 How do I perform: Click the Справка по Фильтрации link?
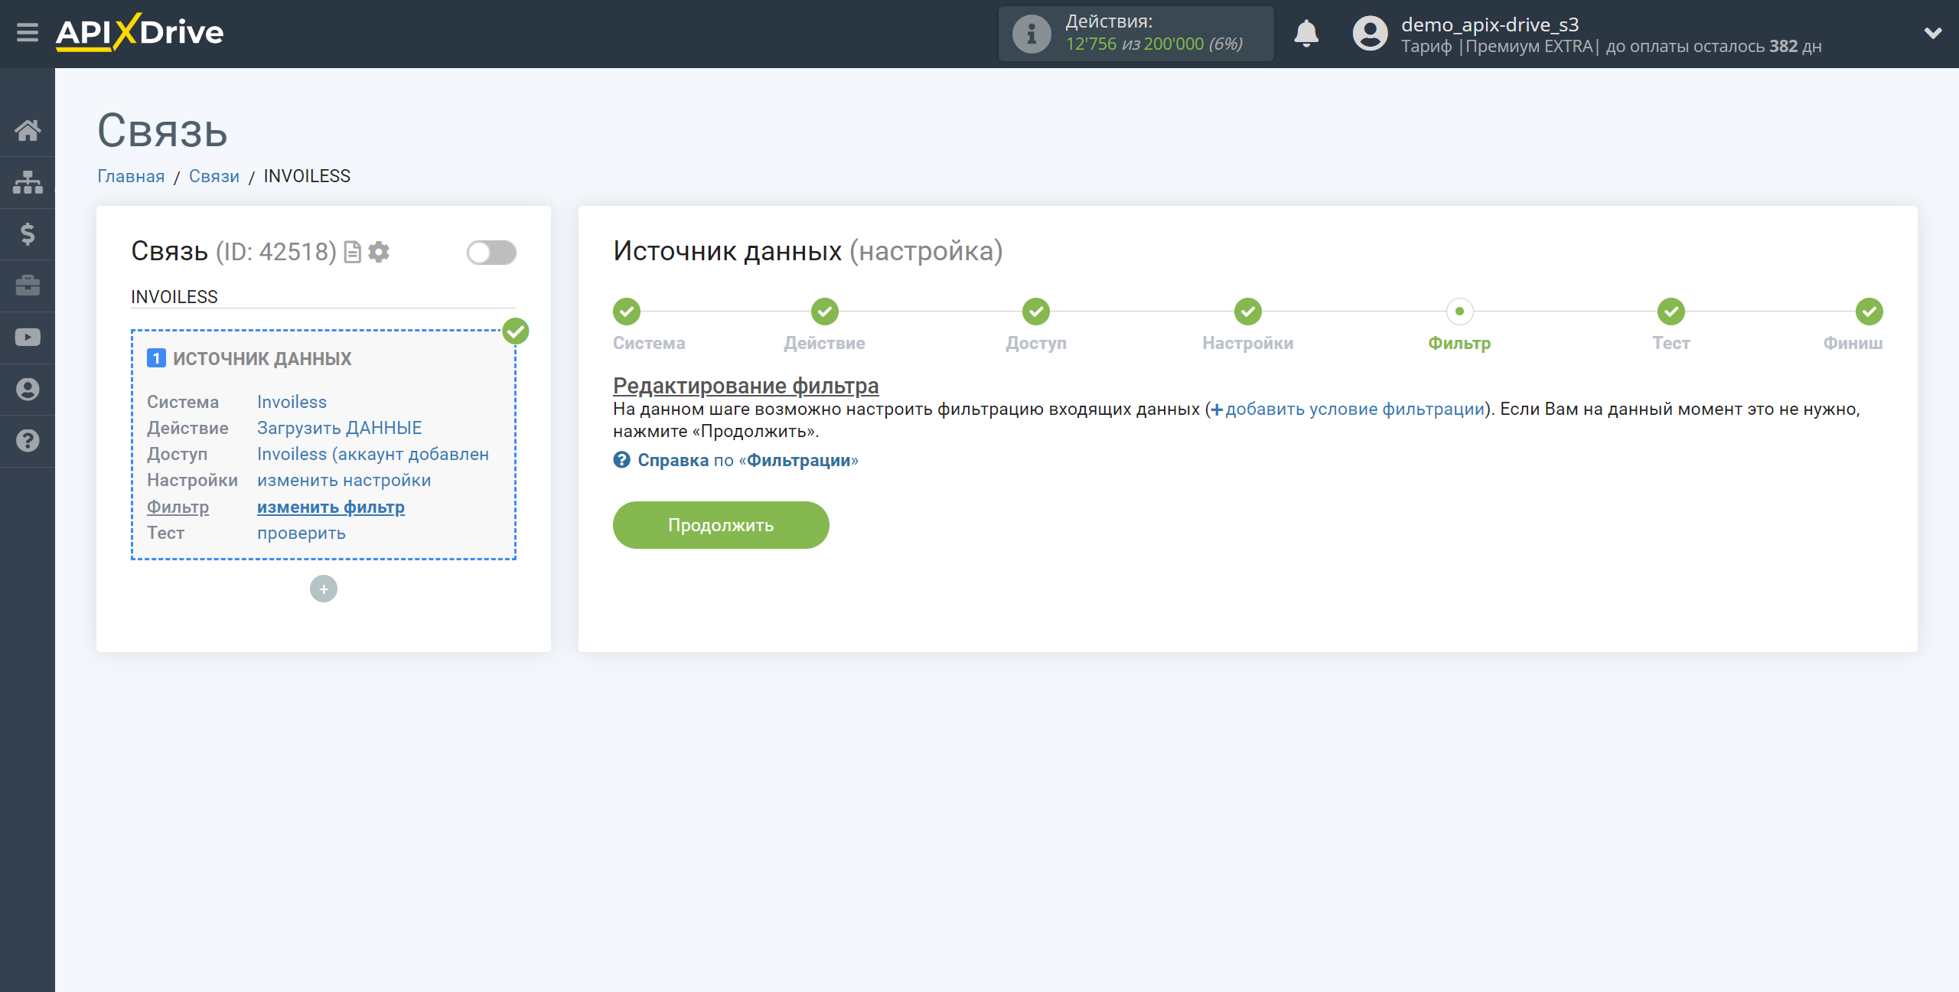(735, 461)
